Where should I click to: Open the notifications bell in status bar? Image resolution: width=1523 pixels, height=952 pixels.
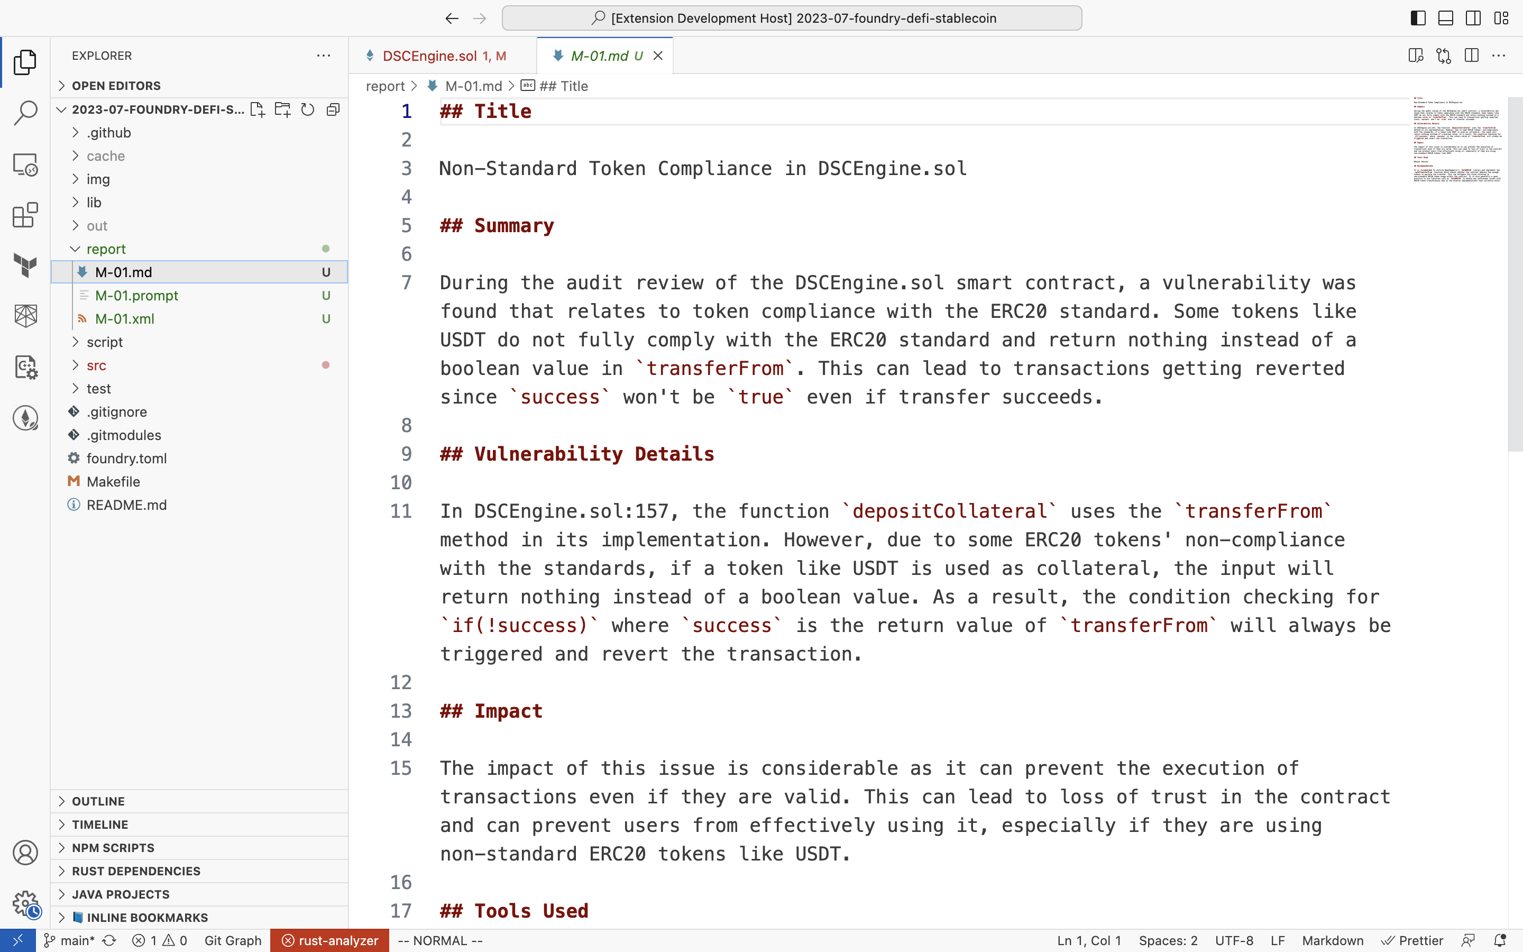[1500, 940]
